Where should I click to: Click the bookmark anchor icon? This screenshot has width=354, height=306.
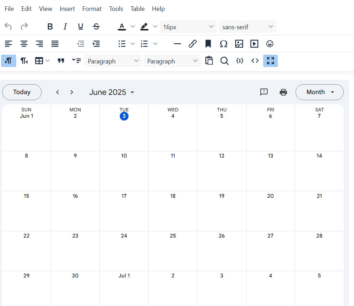[x=208, y=44]
